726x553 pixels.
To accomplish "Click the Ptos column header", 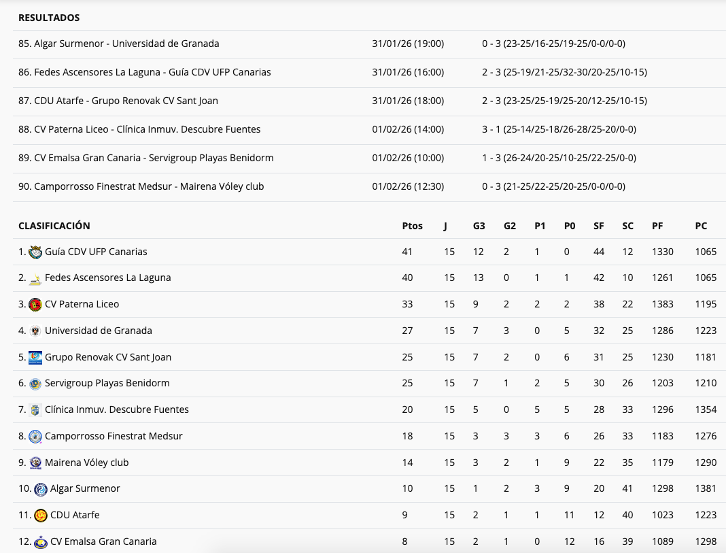I will click(x=412, y=226).
